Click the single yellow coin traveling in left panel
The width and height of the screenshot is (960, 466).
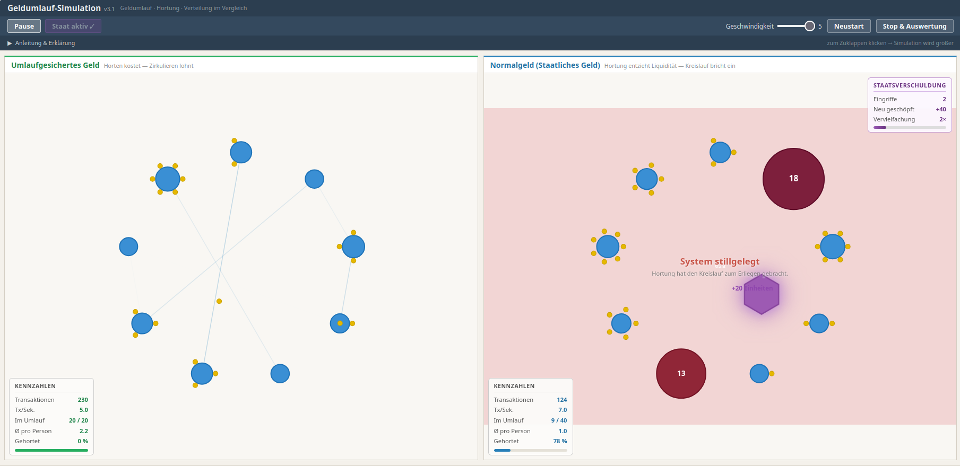219,301
